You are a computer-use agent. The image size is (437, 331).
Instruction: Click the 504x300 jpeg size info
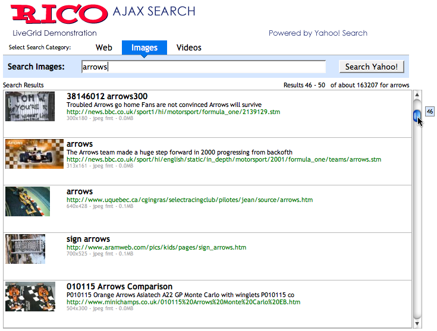click(x=100, y=308)
